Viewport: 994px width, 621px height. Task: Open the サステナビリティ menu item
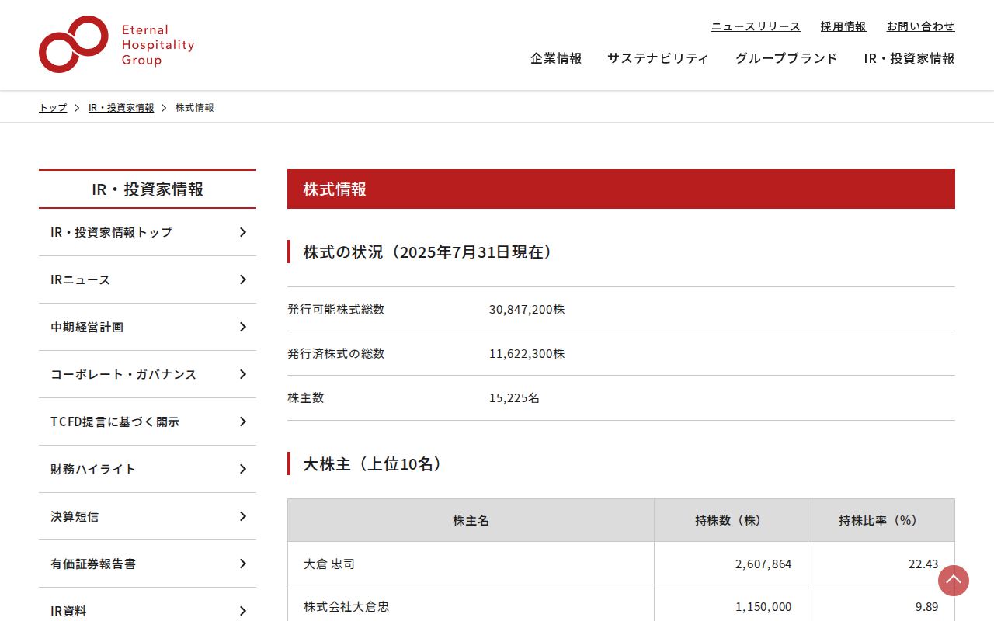(x=658, y=58)
